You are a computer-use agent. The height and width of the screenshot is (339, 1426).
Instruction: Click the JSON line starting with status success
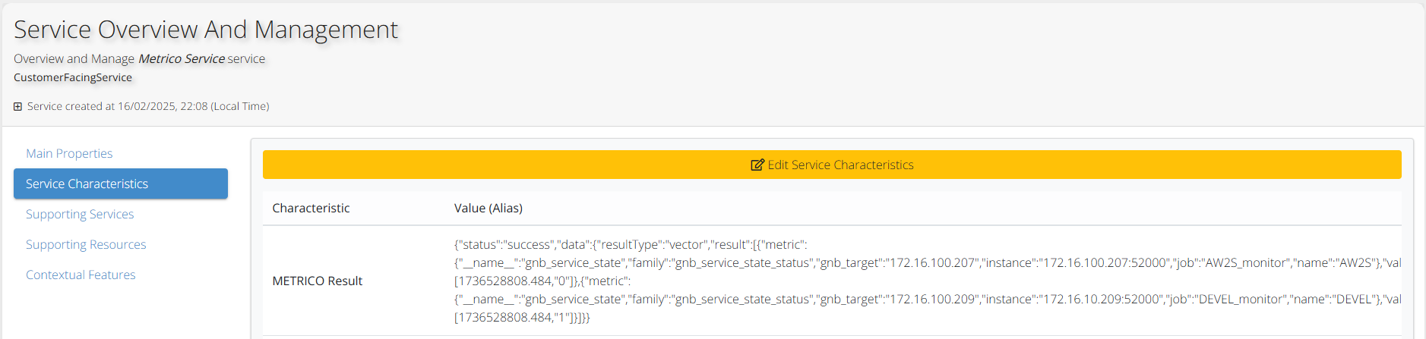631,244
